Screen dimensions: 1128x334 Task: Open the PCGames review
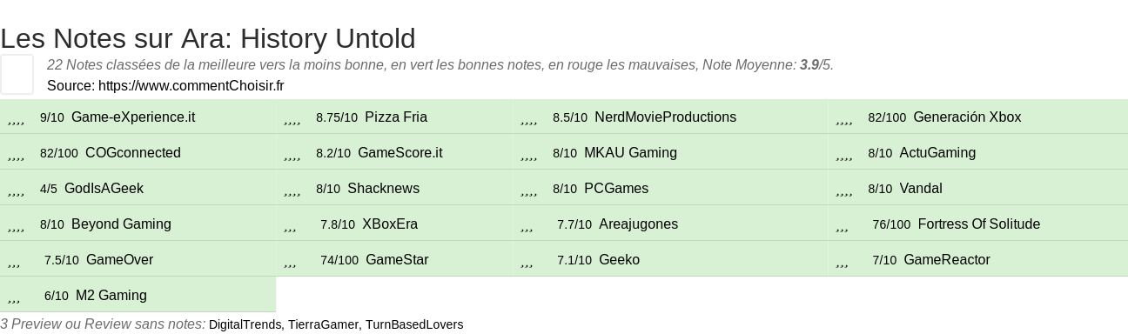616,189
